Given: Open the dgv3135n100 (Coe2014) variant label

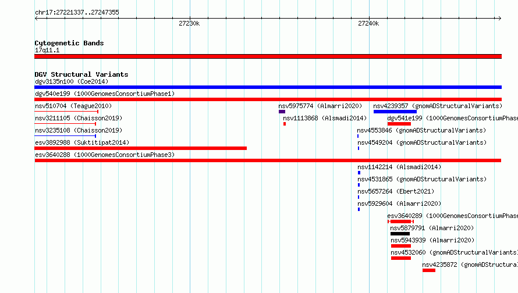Looking at the screenshot, I should click(x=72, y=81).
